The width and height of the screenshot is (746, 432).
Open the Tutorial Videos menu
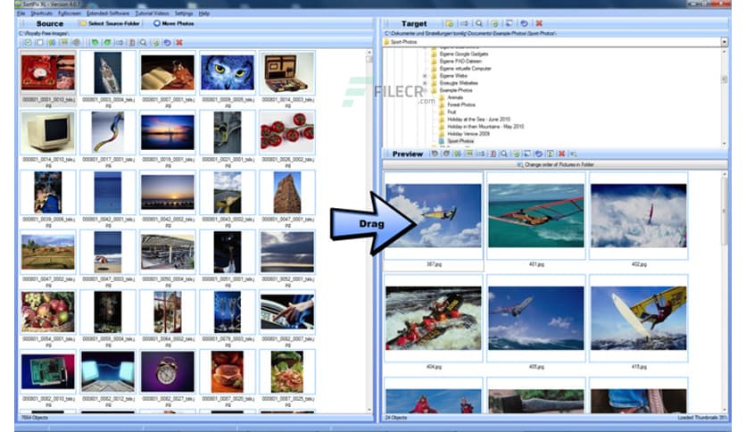pos(153,13)
